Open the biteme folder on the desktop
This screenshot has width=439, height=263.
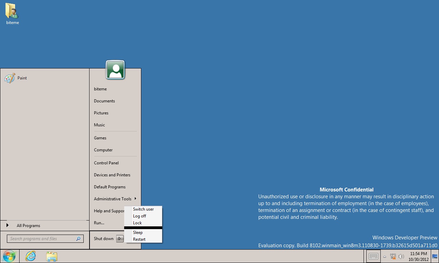click(x=12, y=14)
